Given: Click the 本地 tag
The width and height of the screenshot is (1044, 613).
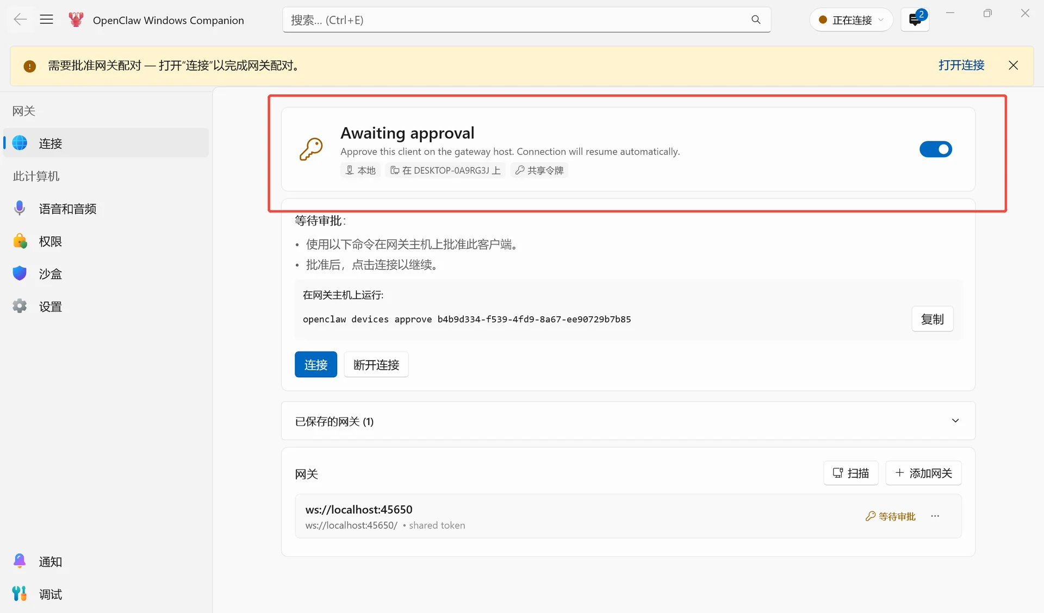Looking at the screenshot, I should point(361,170).
